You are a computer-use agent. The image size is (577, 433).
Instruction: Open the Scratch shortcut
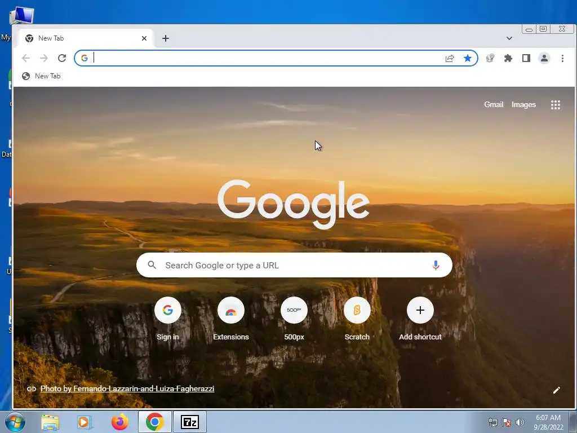coord(357,319)
